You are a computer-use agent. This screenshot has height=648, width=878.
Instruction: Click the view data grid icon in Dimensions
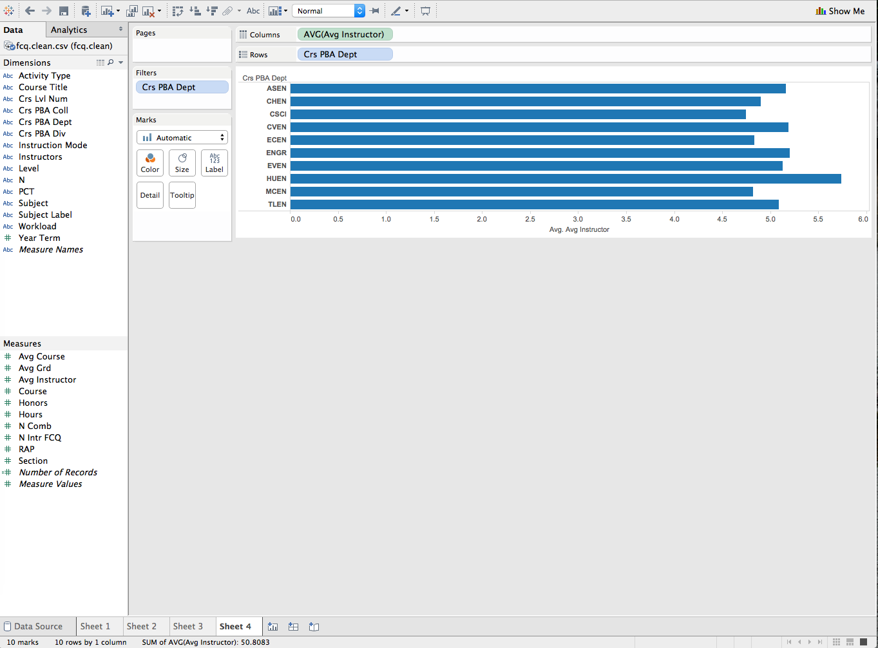100,62
